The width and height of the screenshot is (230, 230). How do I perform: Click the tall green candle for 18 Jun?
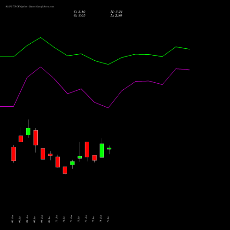102,150
